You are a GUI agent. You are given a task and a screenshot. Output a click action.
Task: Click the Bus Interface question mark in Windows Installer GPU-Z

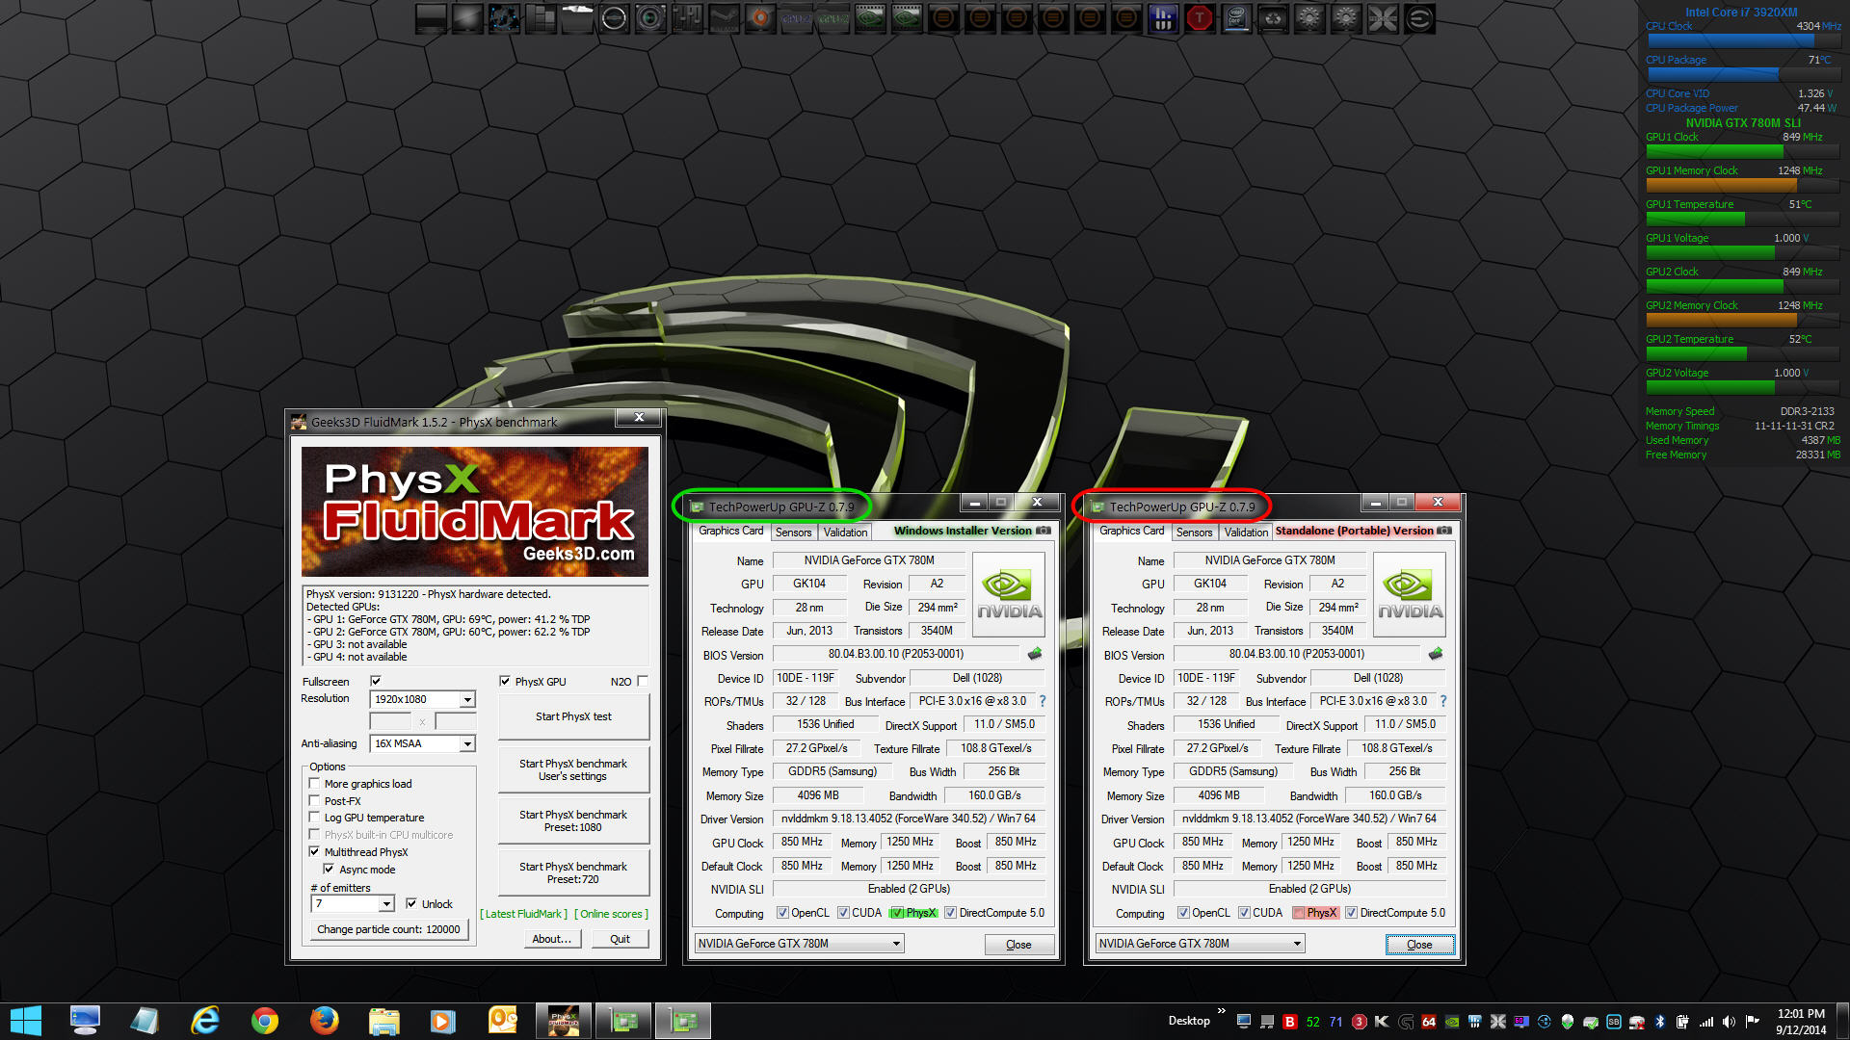[1042, 701]
